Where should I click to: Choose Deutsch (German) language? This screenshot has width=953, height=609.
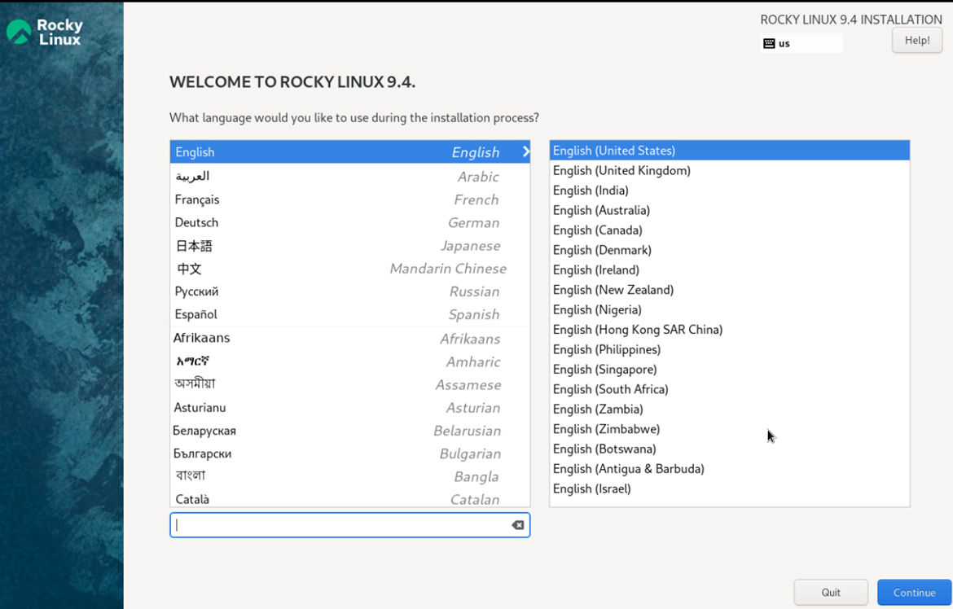click(350, 222)
